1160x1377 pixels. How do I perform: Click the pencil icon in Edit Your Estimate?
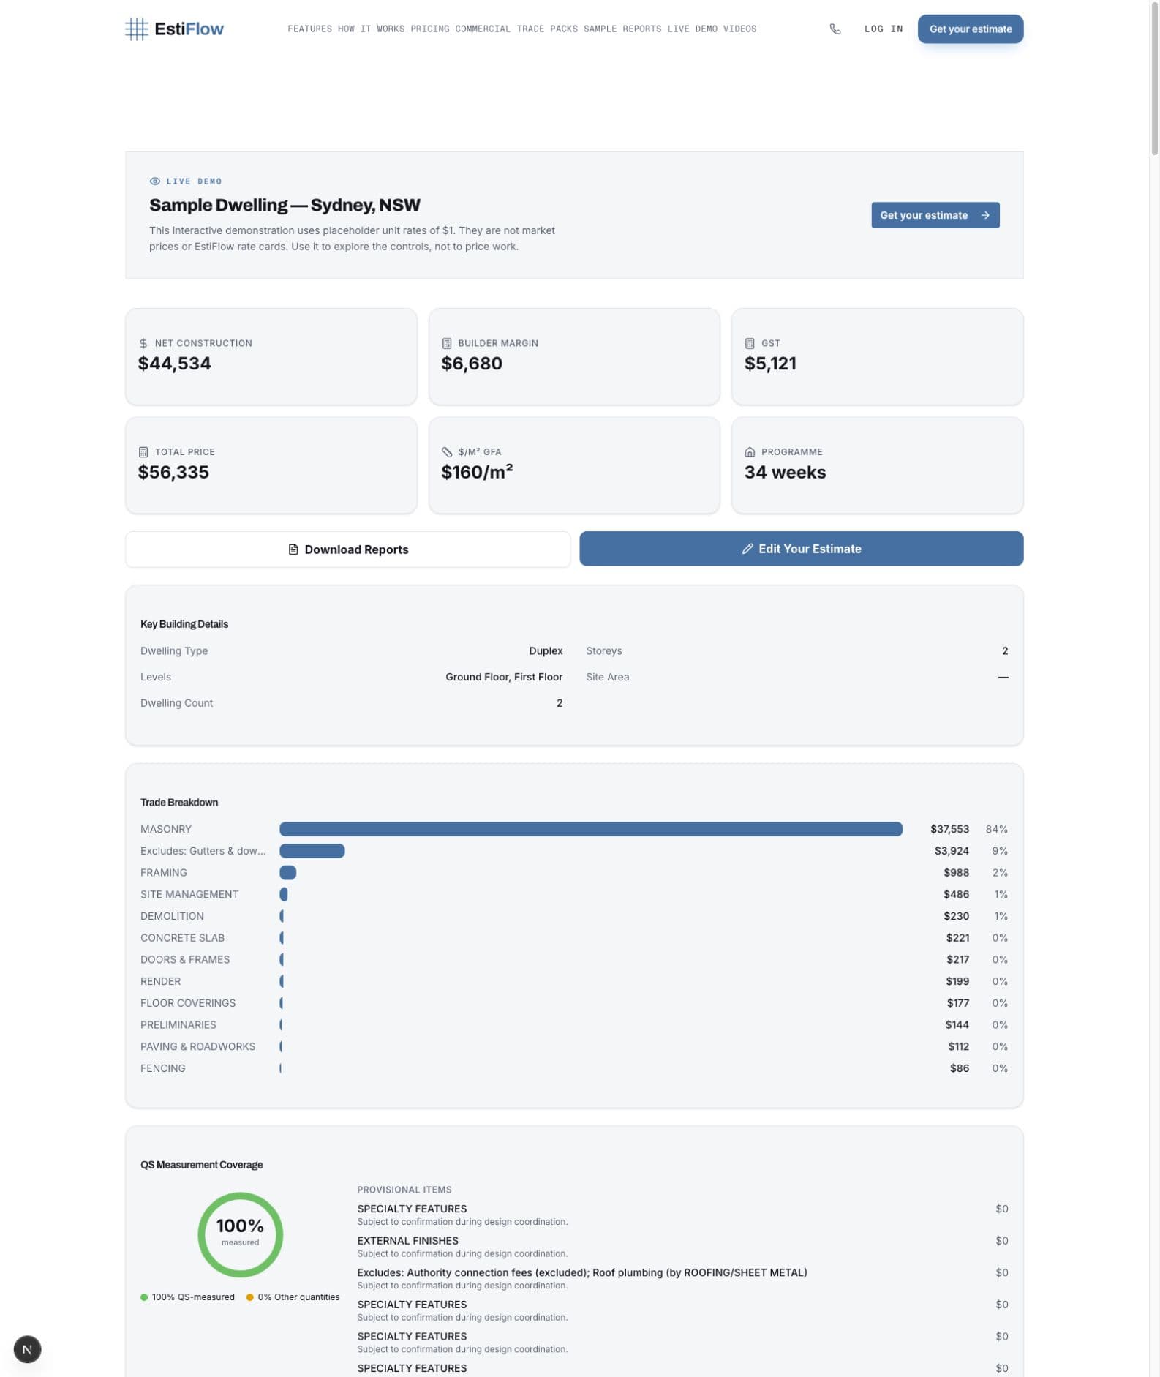coord(747,549)
